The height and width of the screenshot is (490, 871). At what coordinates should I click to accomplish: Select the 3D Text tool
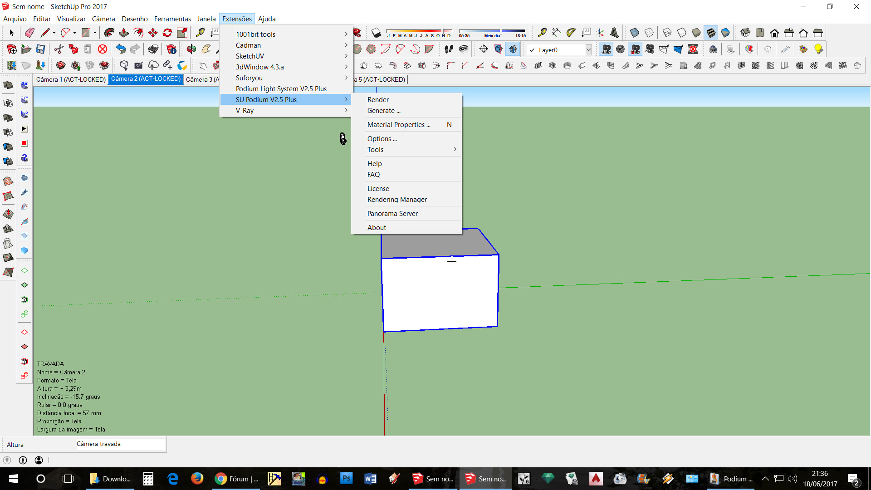coord(615,33)
